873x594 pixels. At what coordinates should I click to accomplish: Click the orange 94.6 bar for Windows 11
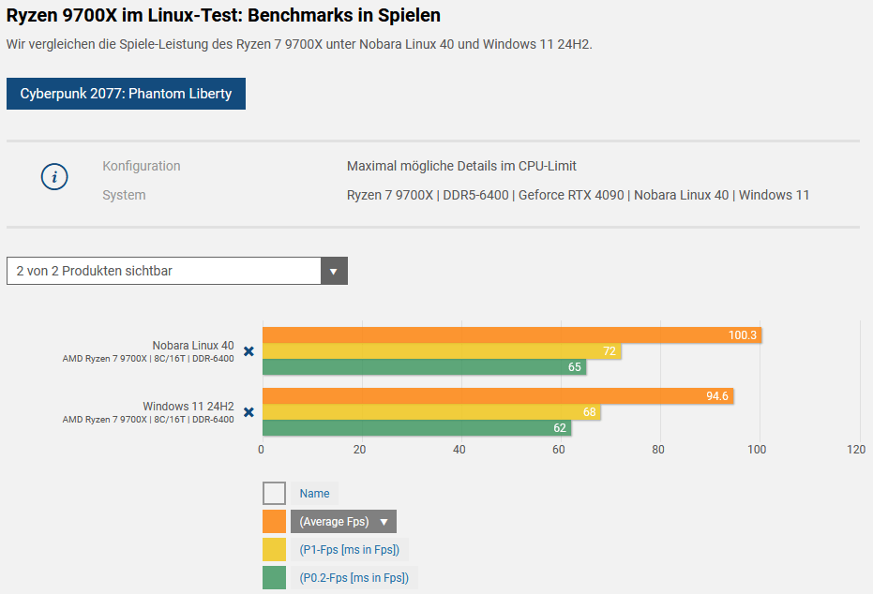498,396
